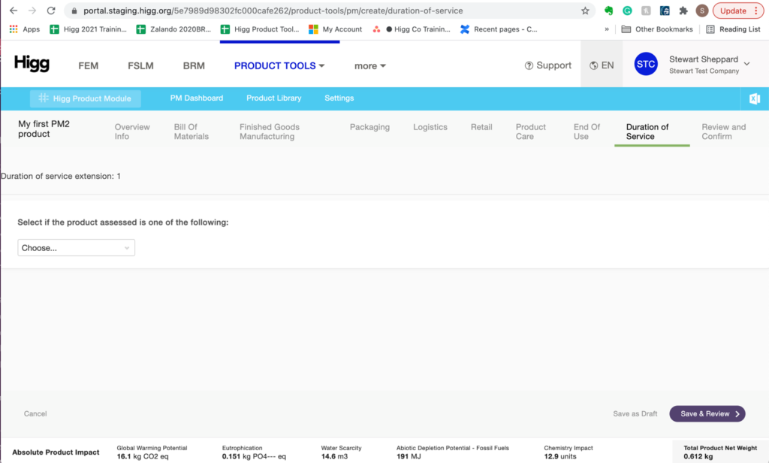Screen dimensions: 769x463
Task: Expand the Stewart Sheppard account menu
Action: tap(709, 65)
